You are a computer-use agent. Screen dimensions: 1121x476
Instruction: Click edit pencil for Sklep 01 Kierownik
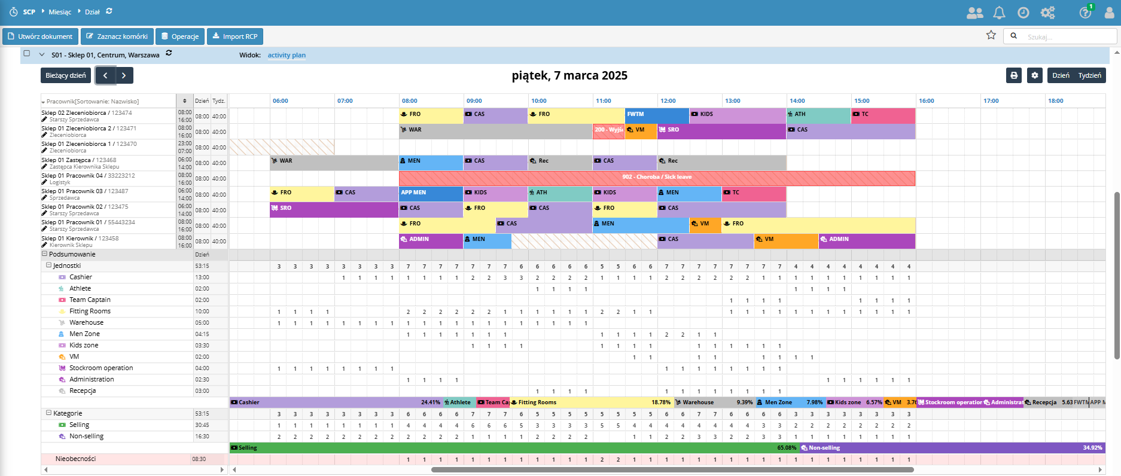tap(44, 245)
